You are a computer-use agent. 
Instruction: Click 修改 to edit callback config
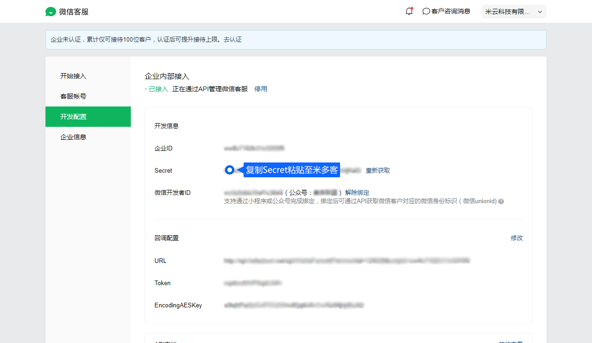pos(517,238)
